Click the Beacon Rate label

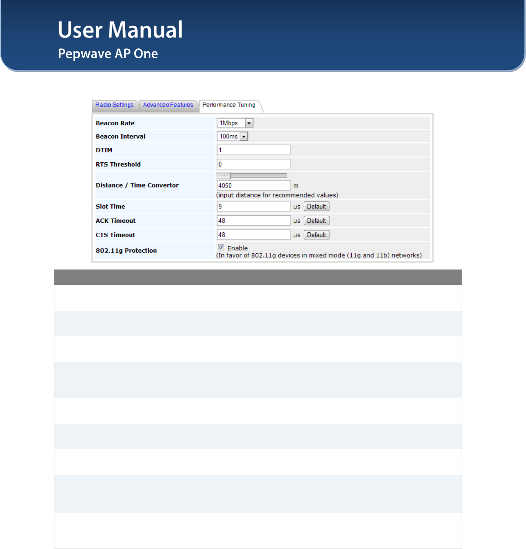115,123
